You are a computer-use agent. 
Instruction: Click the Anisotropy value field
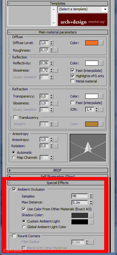(44, 140)
